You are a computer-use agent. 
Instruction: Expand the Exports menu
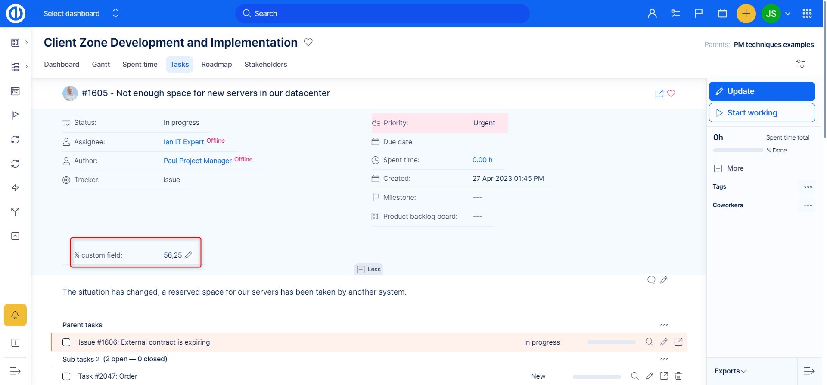(x=730, y=371)
